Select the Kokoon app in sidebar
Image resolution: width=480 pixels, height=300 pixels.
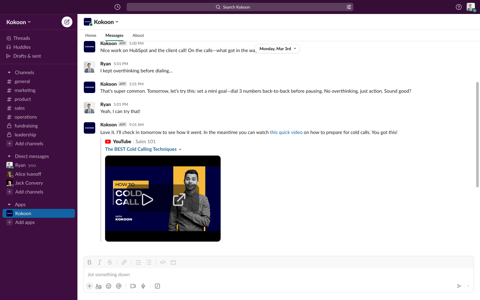pos(39,213)
